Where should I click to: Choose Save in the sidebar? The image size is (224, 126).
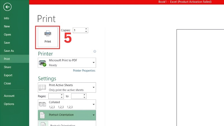(x=7, y=43)
